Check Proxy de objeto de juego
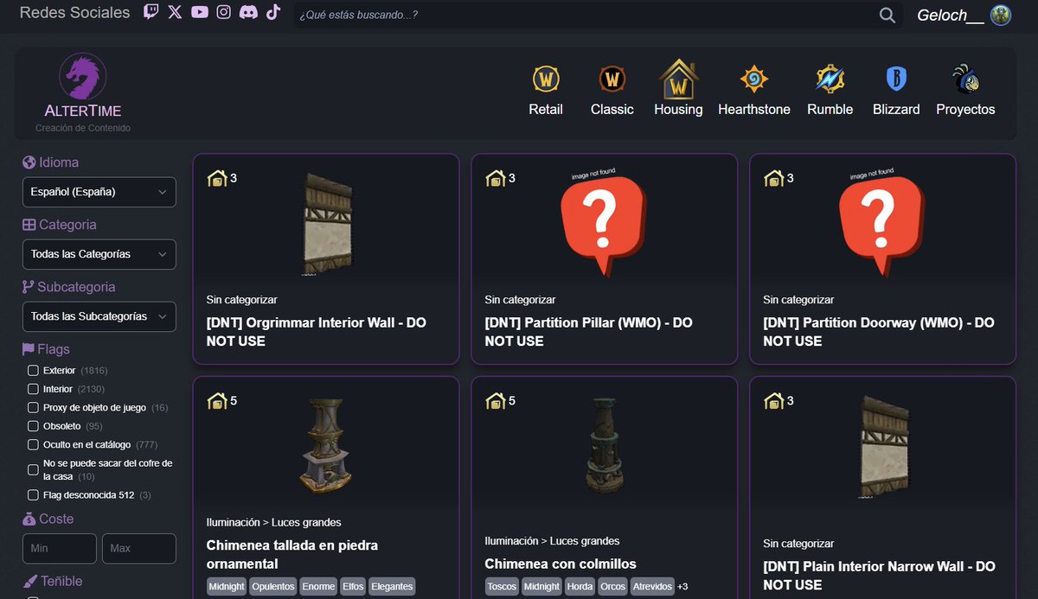The height and width of the screenshot is (599, 1038). 34,407
